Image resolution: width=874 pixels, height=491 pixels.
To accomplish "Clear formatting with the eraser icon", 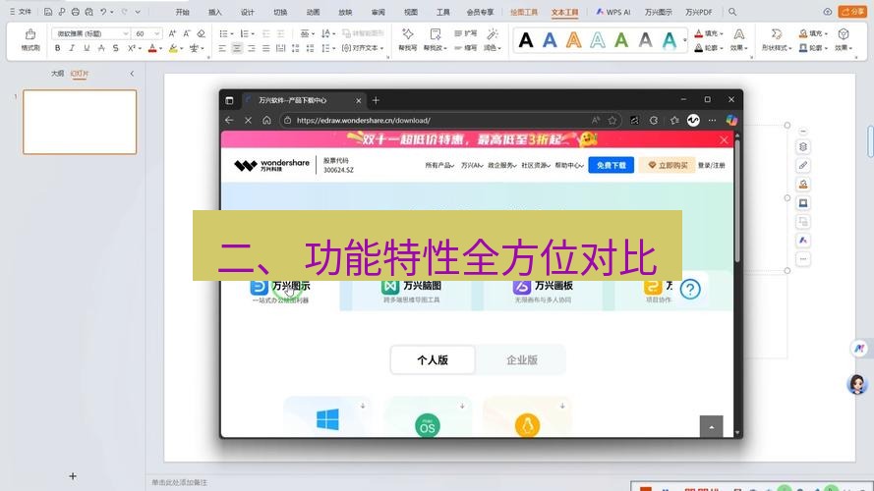I will click(x=202, y=33).
